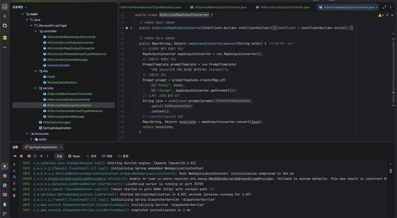
Task: Open the Commit tool window icon
Action: (5, 16)
